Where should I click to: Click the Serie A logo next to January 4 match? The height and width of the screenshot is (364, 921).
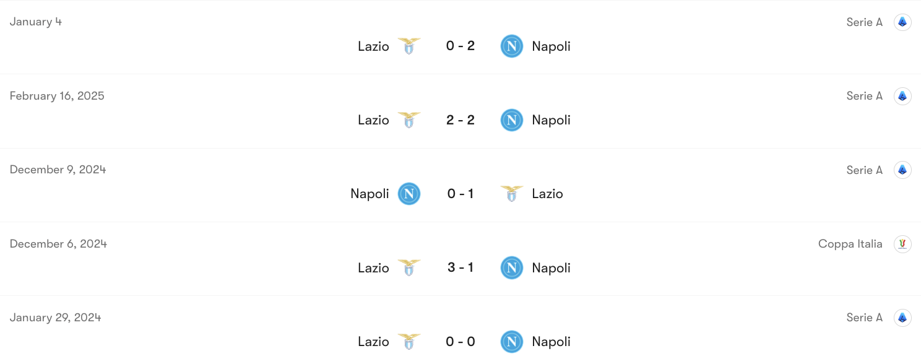pyautogui.click(x=902, y=22)
